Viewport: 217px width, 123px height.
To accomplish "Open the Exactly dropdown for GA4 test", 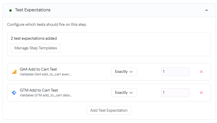I will (124, 72).
